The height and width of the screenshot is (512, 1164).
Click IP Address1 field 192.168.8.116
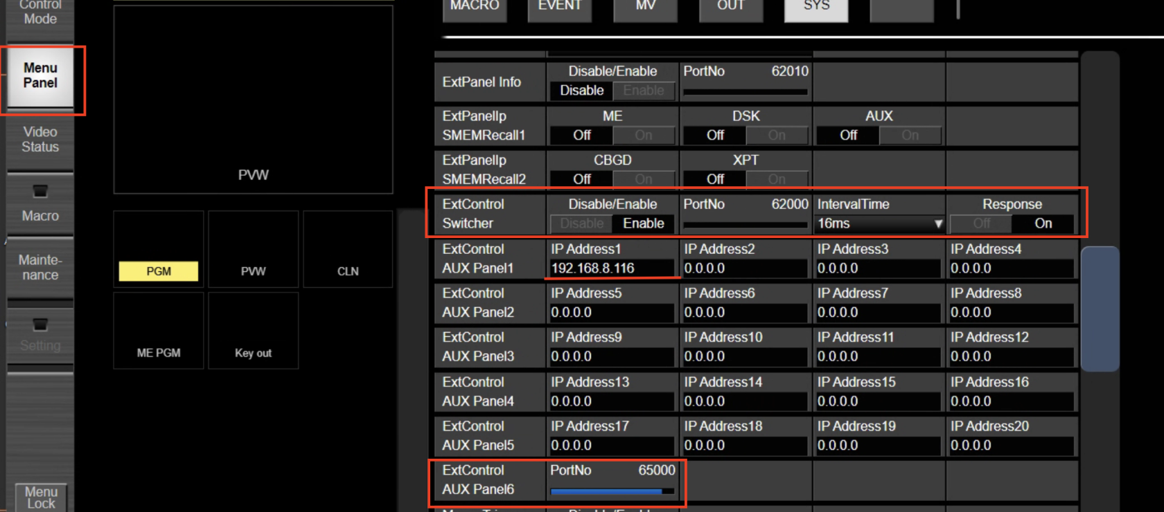click(612, 268)
